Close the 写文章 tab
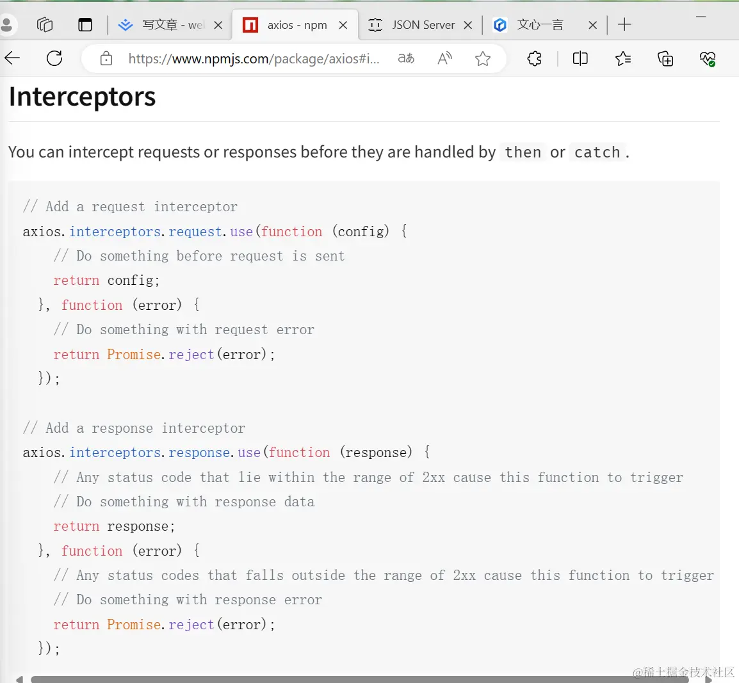The image size is (739, 683). point(218,26)
